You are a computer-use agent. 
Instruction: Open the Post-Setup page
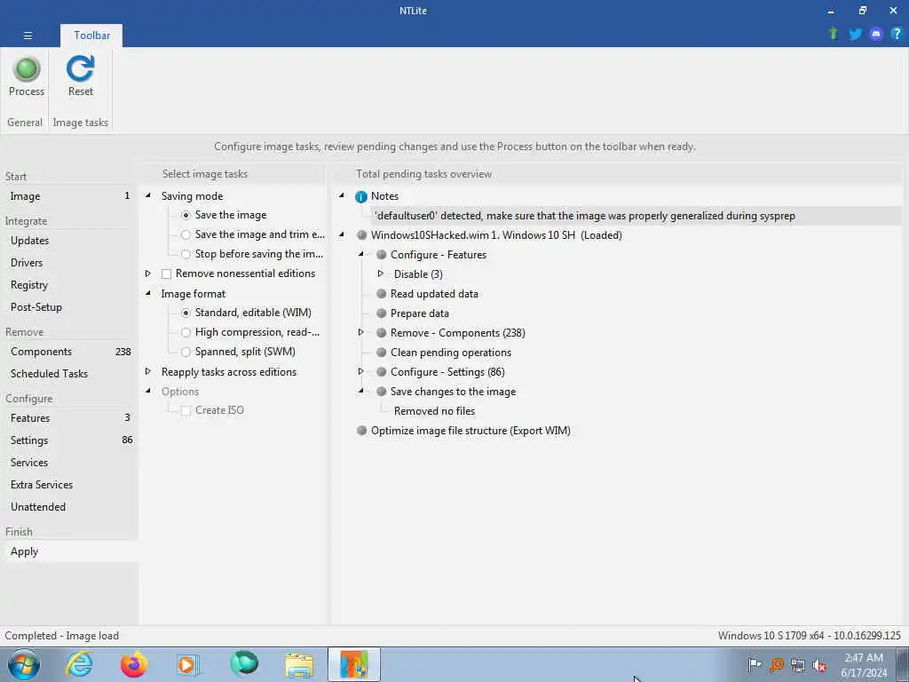(69, 307)
